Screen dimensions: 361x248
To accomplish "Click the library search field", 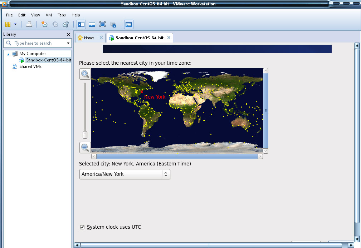I will 37,43.
